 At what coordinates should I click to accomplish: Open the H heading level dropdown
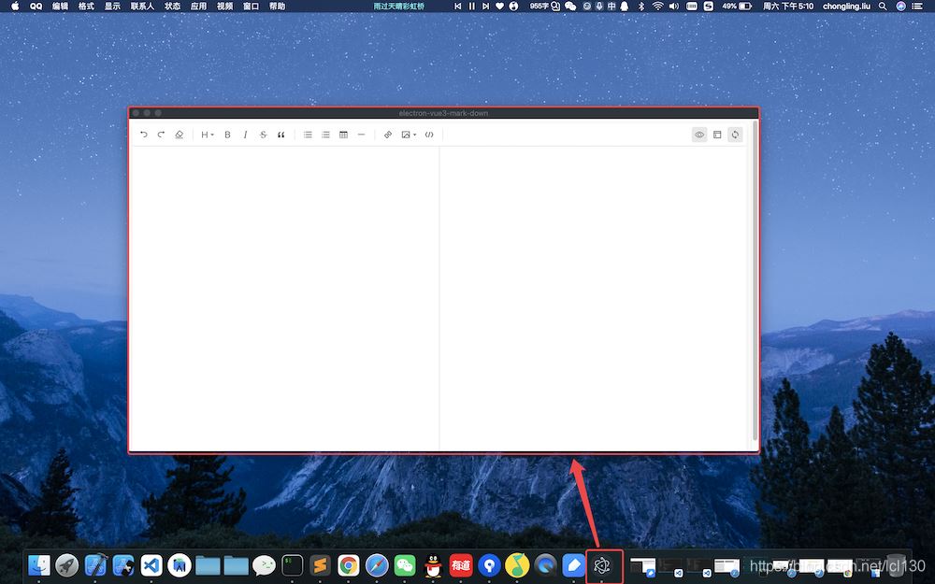[207, 135]
